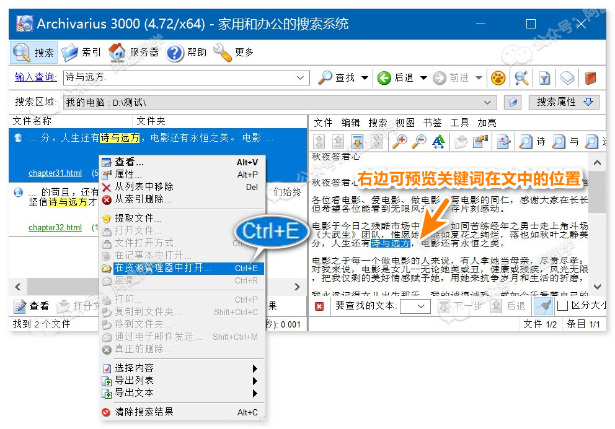Open the 书签 menu in preview pane
This screenshot has height=429, width=615.
[432, 123]
